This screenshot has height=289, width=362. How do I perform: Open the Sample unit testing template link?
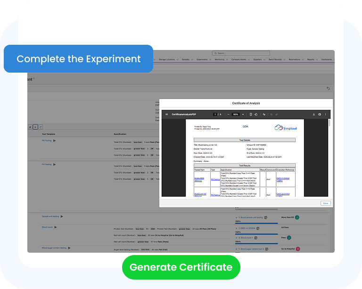tap(50, 216)
